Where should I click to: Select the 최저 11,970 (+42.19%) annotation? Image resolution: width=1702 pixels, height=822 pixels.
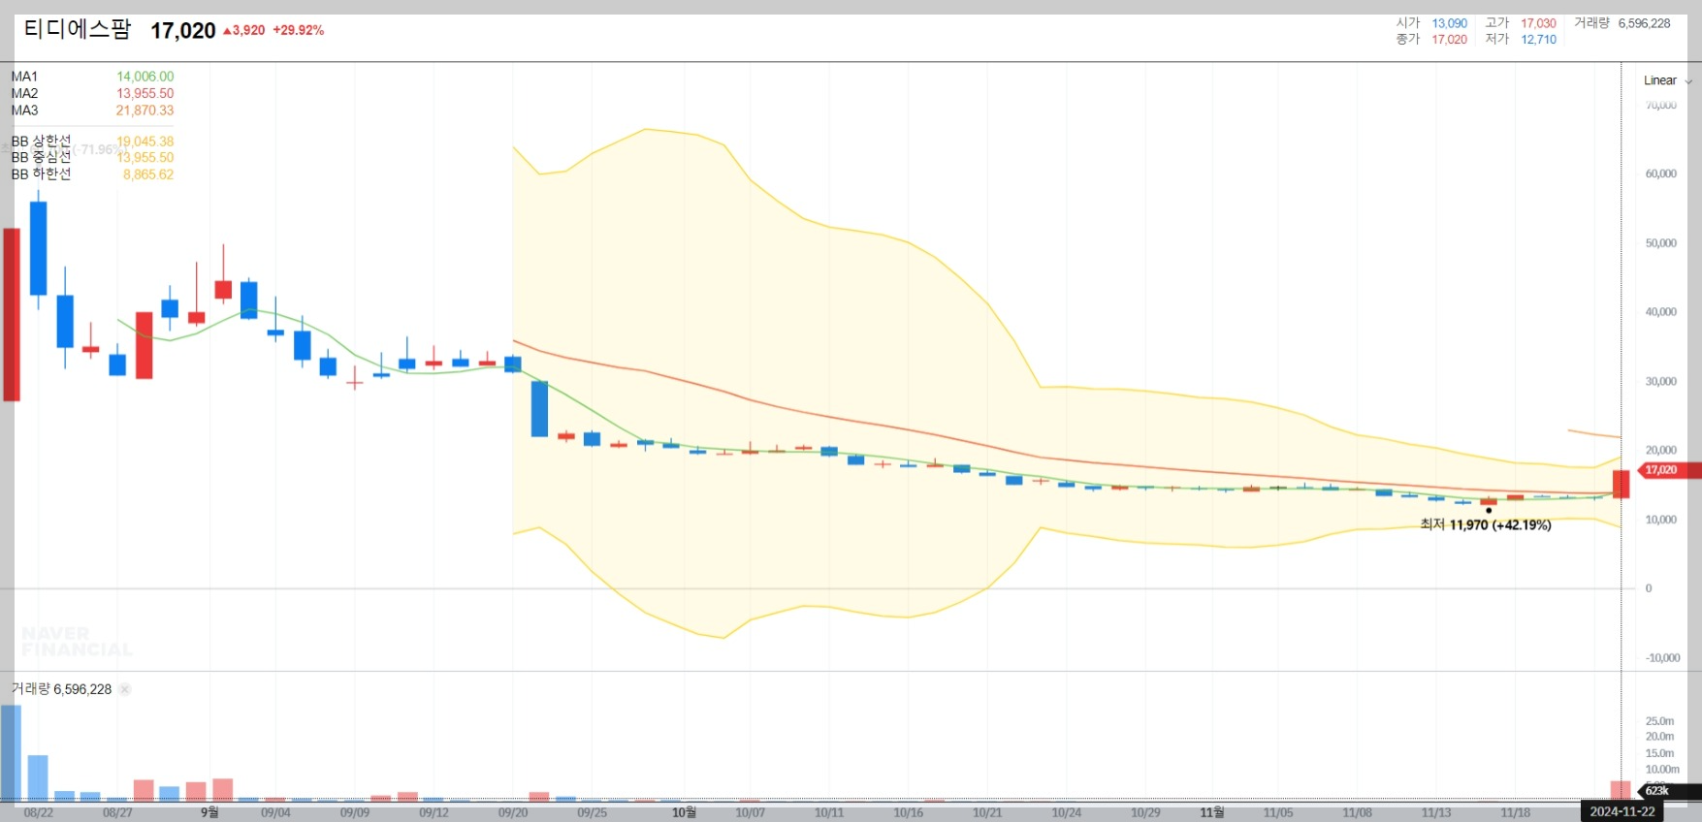[x=1486, y=524]
